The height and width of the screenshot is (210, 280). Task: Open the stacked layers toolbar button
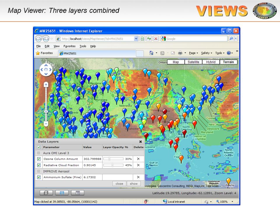pos(46,193)
